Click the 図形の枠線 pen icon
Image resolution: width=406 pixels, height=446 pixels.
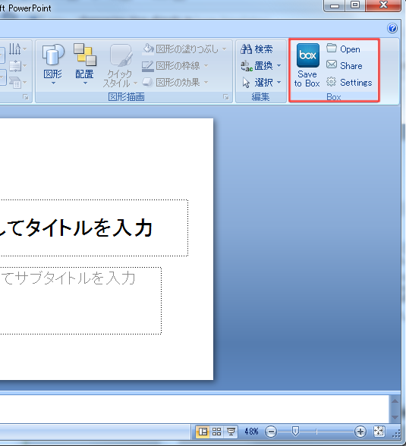tap(148, 66)
